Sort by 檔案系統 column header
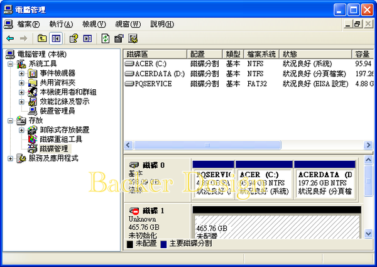Viewport: 377px width, 267px height. [261, 54]
